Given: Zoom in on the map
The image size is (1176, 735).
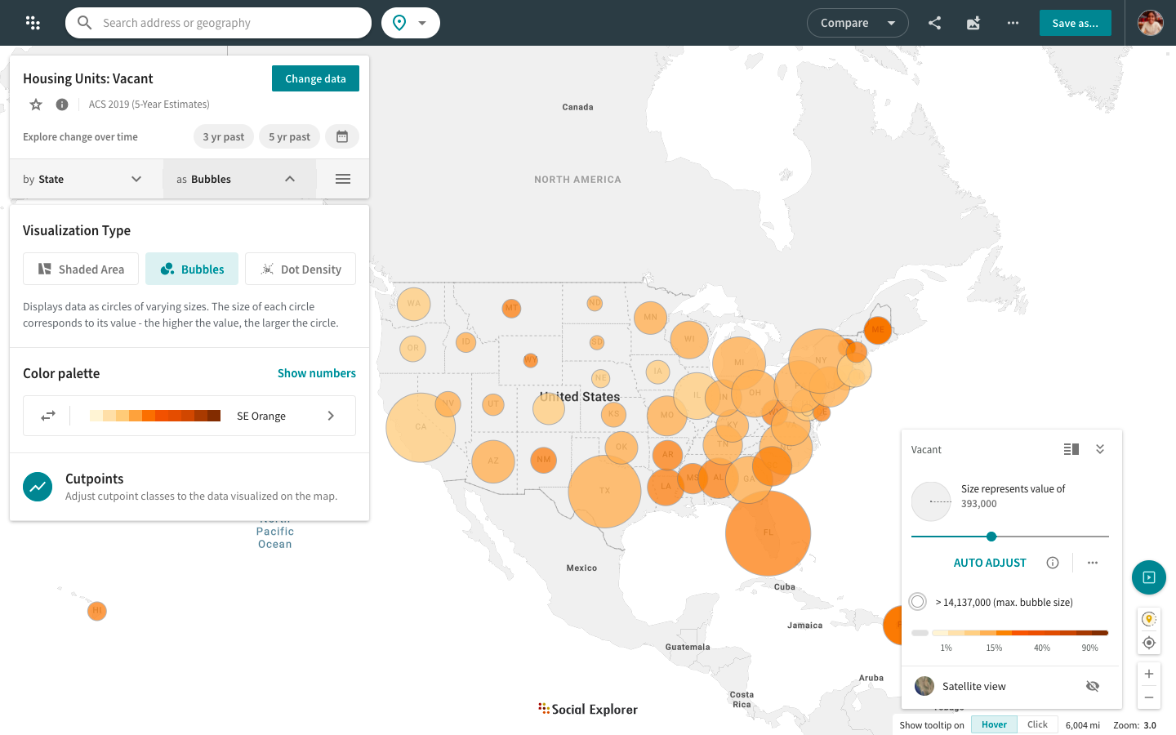Looking at the screenshot, I should [x=1149, y=674].
